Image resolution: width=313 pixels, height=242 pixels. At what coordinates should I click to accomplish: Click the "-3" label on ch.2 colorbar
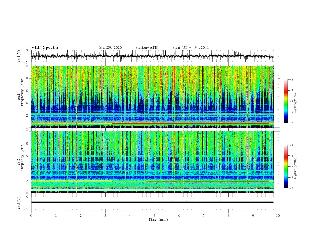(291, 145)
